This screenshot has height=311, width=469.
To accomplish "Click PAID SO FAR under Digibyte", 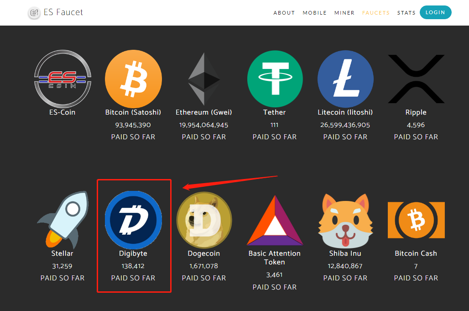I will (x=133, y=278).
